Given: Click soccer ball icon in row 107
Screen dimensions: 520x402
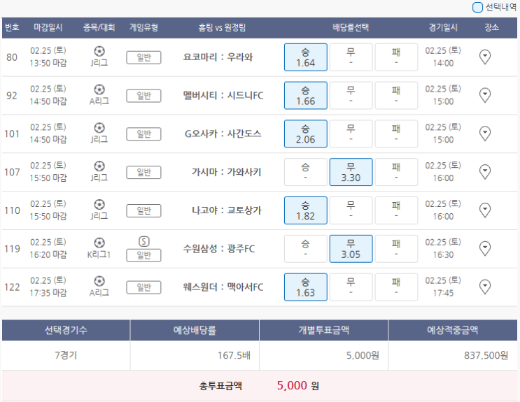Looking at the screenshot, I should tap(99, 166).
